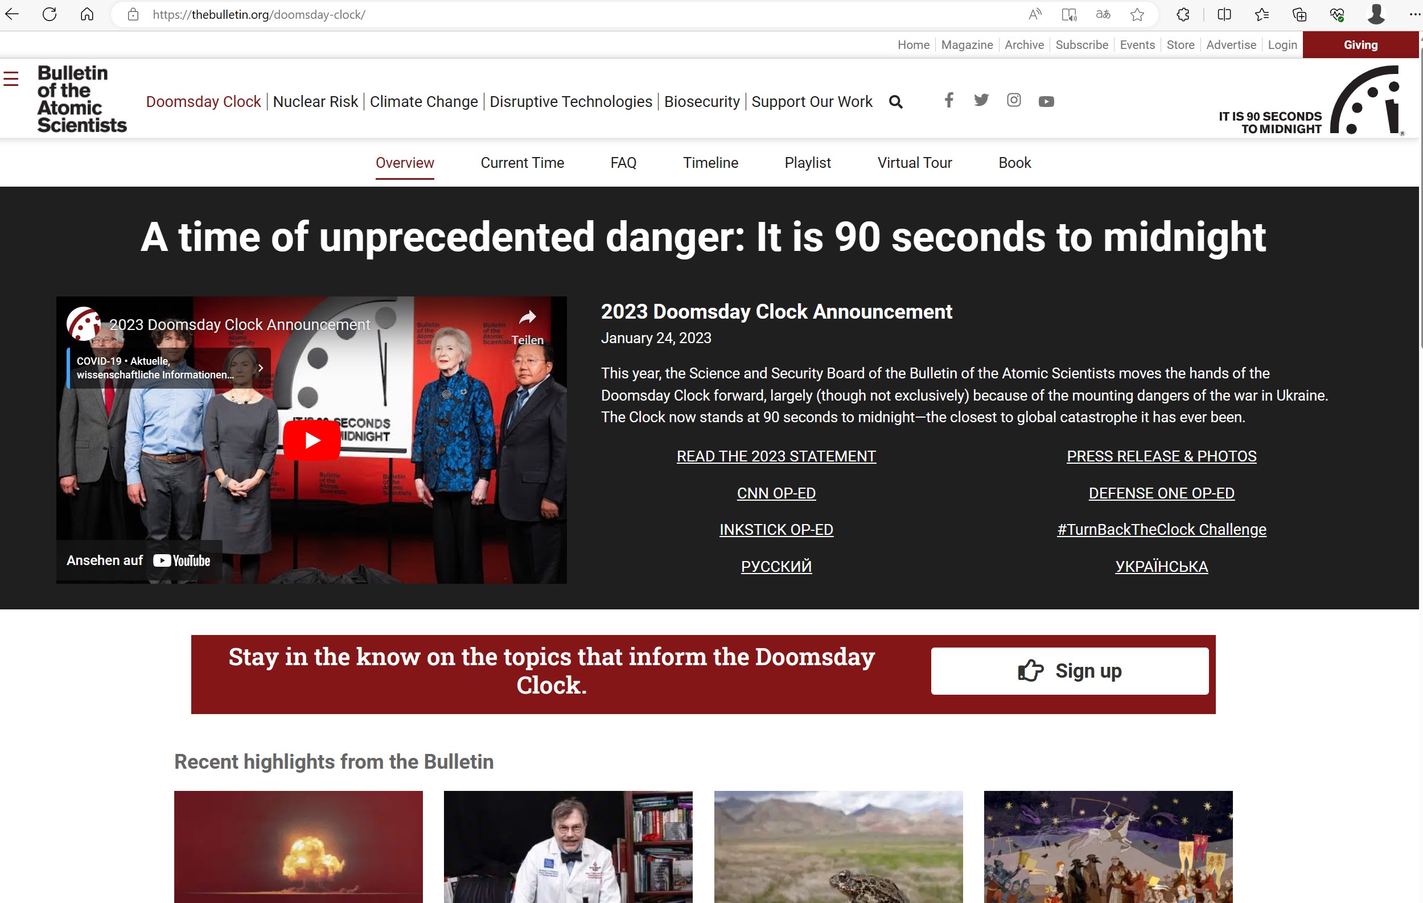1423x903 pixels.
Task: Open the favorites list icon
Action: click(1262, 14)
